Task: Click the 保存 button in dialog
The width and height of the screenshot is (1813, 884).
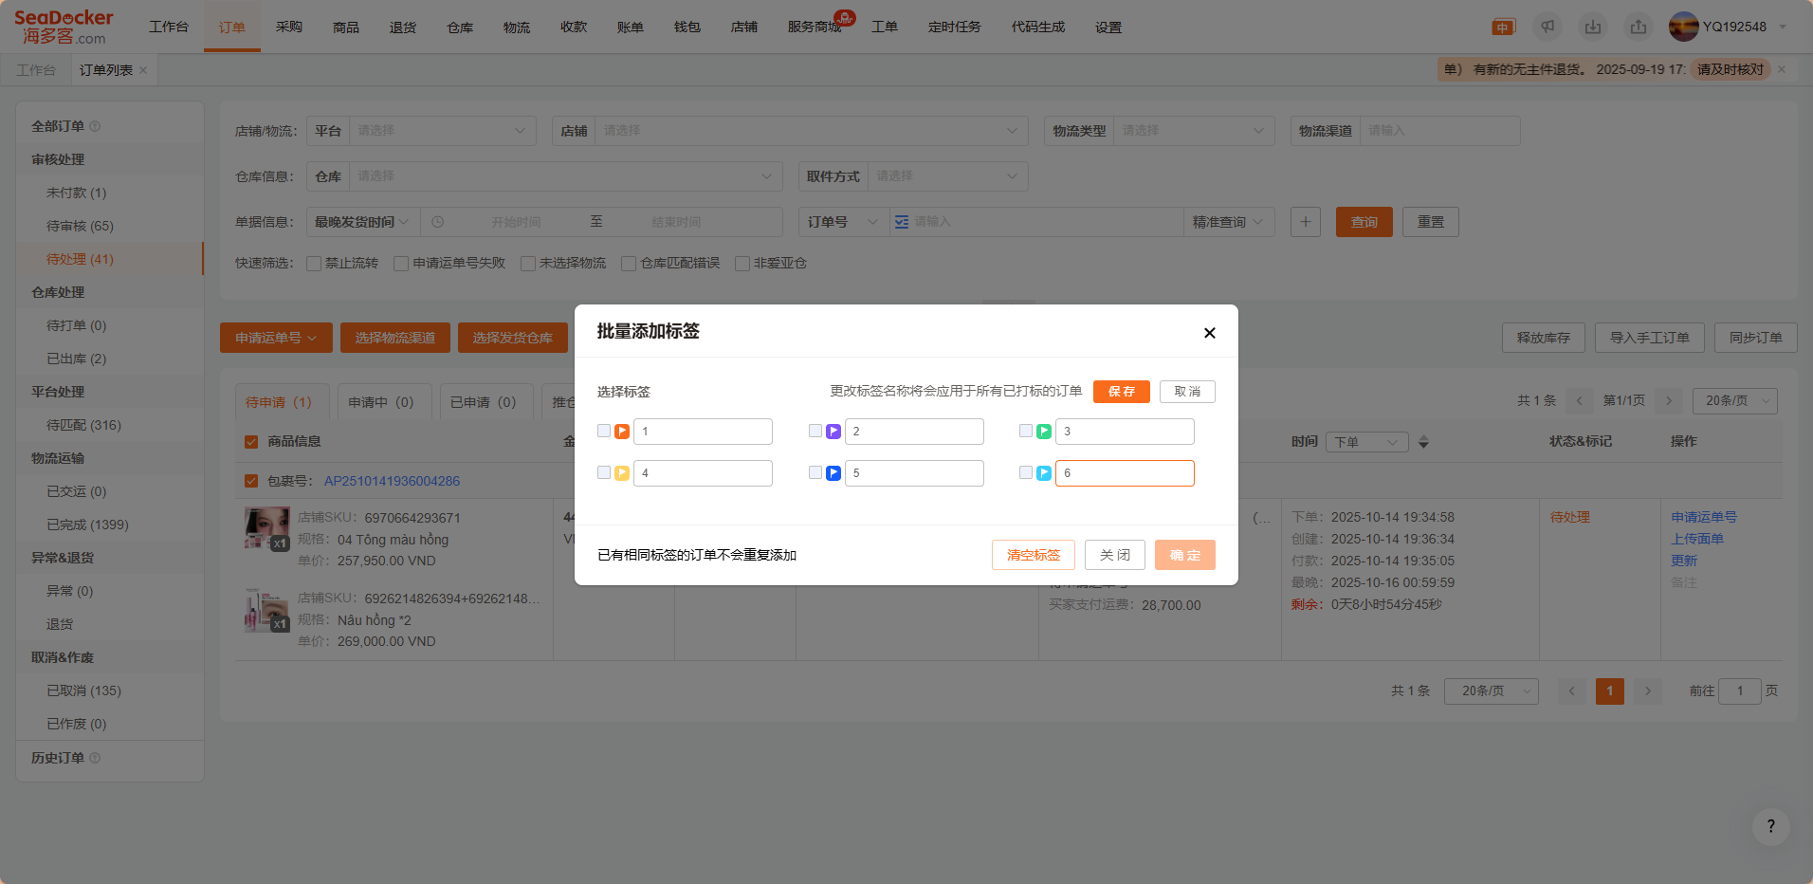Action: (x=1121, y=392)
